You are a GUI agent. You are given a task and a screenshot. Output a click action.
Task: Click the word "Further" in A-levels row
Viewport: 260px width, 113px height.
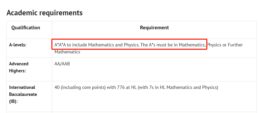[x=235, y=45]
